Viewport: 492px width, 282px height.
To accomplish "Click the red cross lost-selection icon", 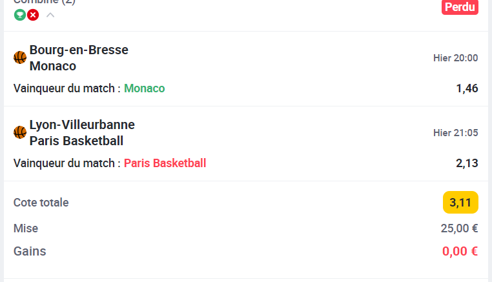I will coord(32,14).
